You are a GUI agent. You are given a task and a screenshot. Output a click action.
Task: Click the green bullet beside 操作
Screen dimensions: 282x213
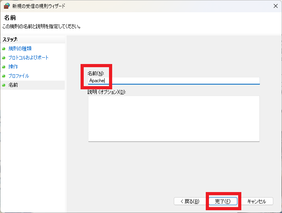(4, 67)
